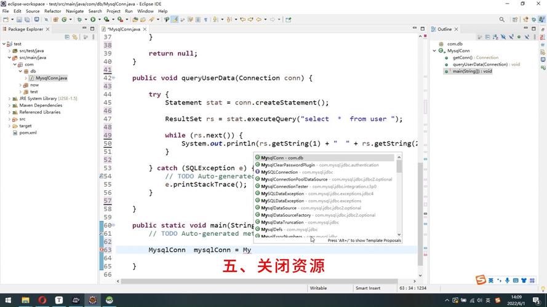The height and width of the screenshot is (307, 547).
Task: Click the red error marker on line 63
Action: 101,249
